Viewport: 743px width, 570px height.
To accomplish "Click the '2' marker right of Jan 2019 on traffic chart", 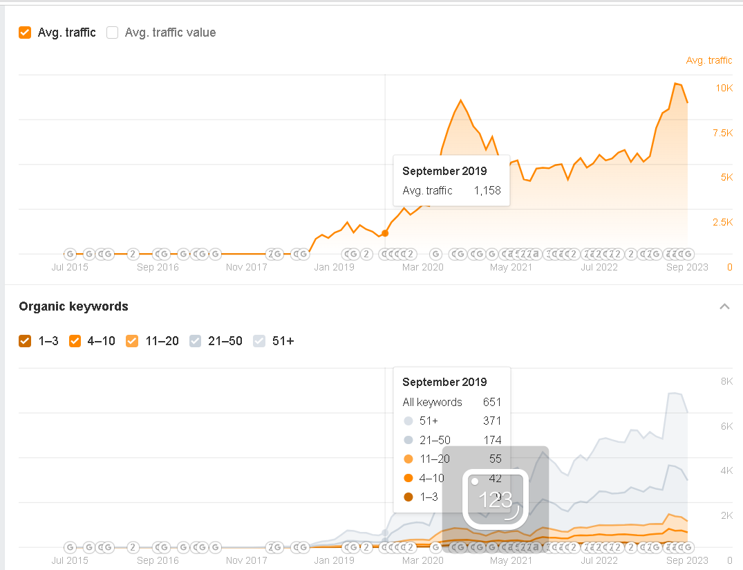I will click(x=364, y=254).
